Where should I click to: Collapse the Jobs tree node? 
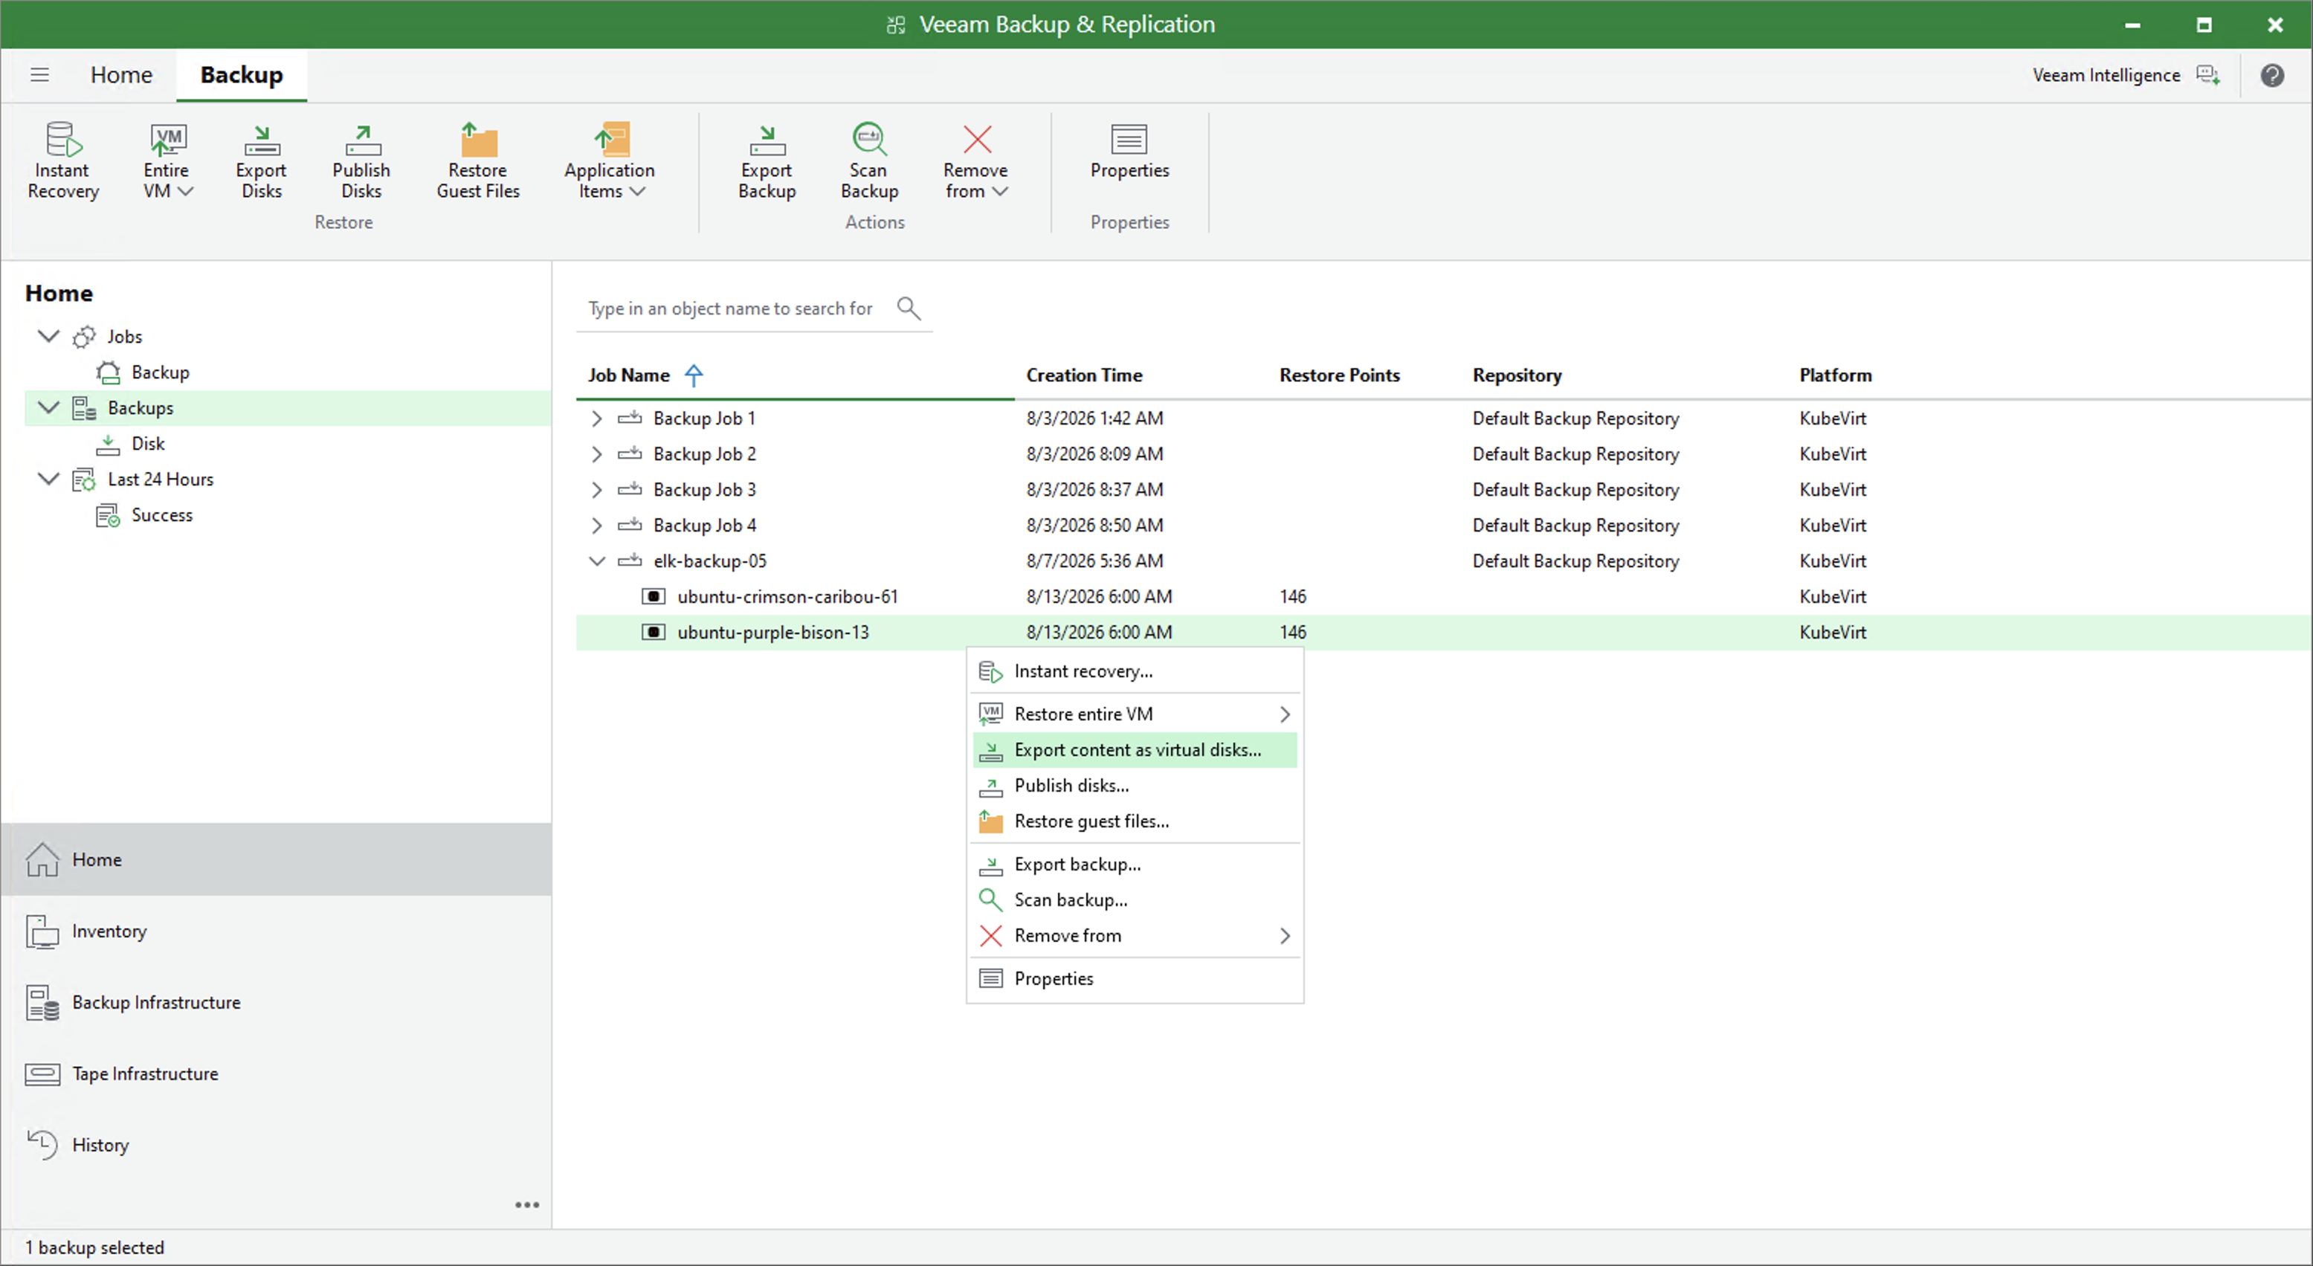(x=48, y=337)
